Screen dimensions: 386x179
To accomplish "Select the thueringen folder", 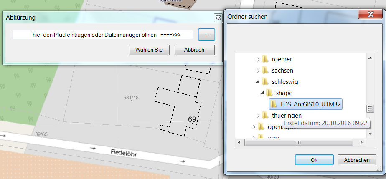I will coord(287,115).
